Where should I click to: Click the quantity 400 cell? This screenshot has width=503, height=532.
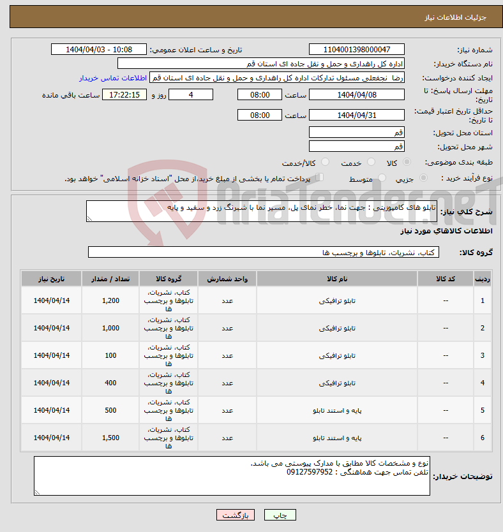coord(110,383)
